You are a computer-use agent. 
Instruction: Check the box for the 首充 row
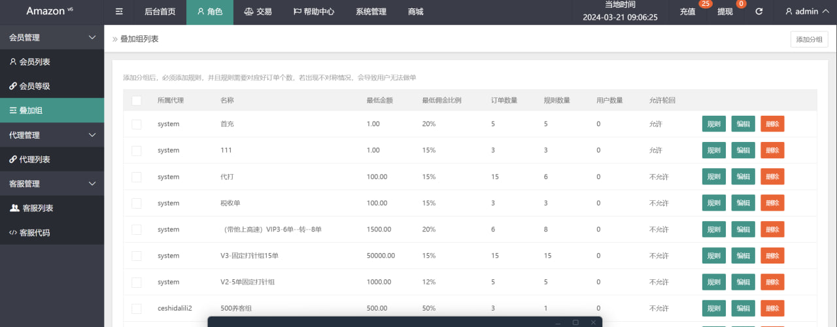click(x=137, y=124)
